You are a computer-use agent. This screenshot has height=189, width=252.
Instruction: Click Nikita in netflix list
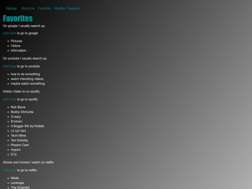(15, 178)
